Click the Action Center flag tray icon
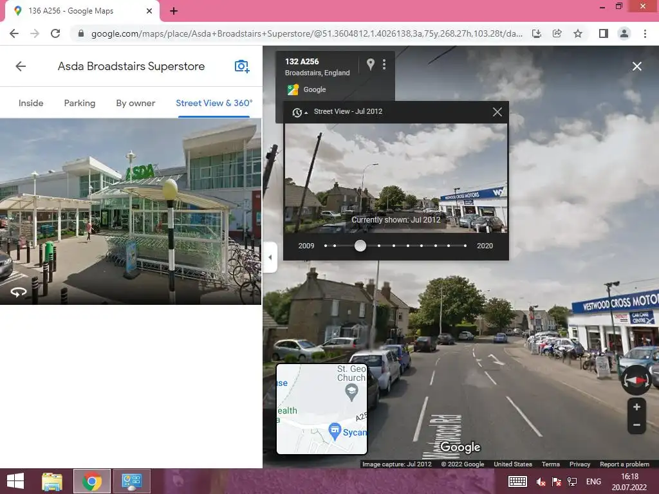The image size is (659, 494). 557,482
